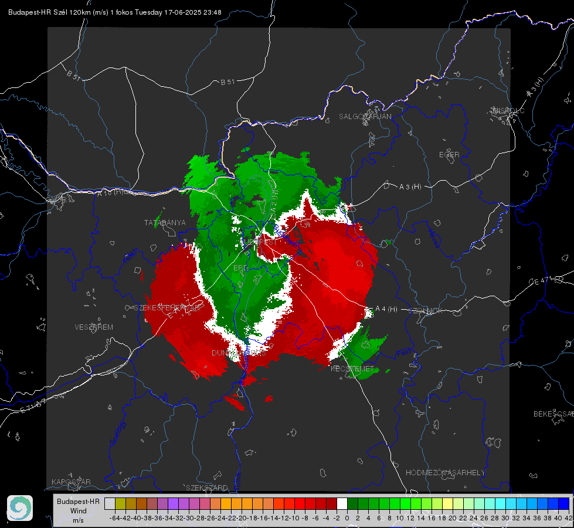Click the blue Heves county label

[433, 238]
